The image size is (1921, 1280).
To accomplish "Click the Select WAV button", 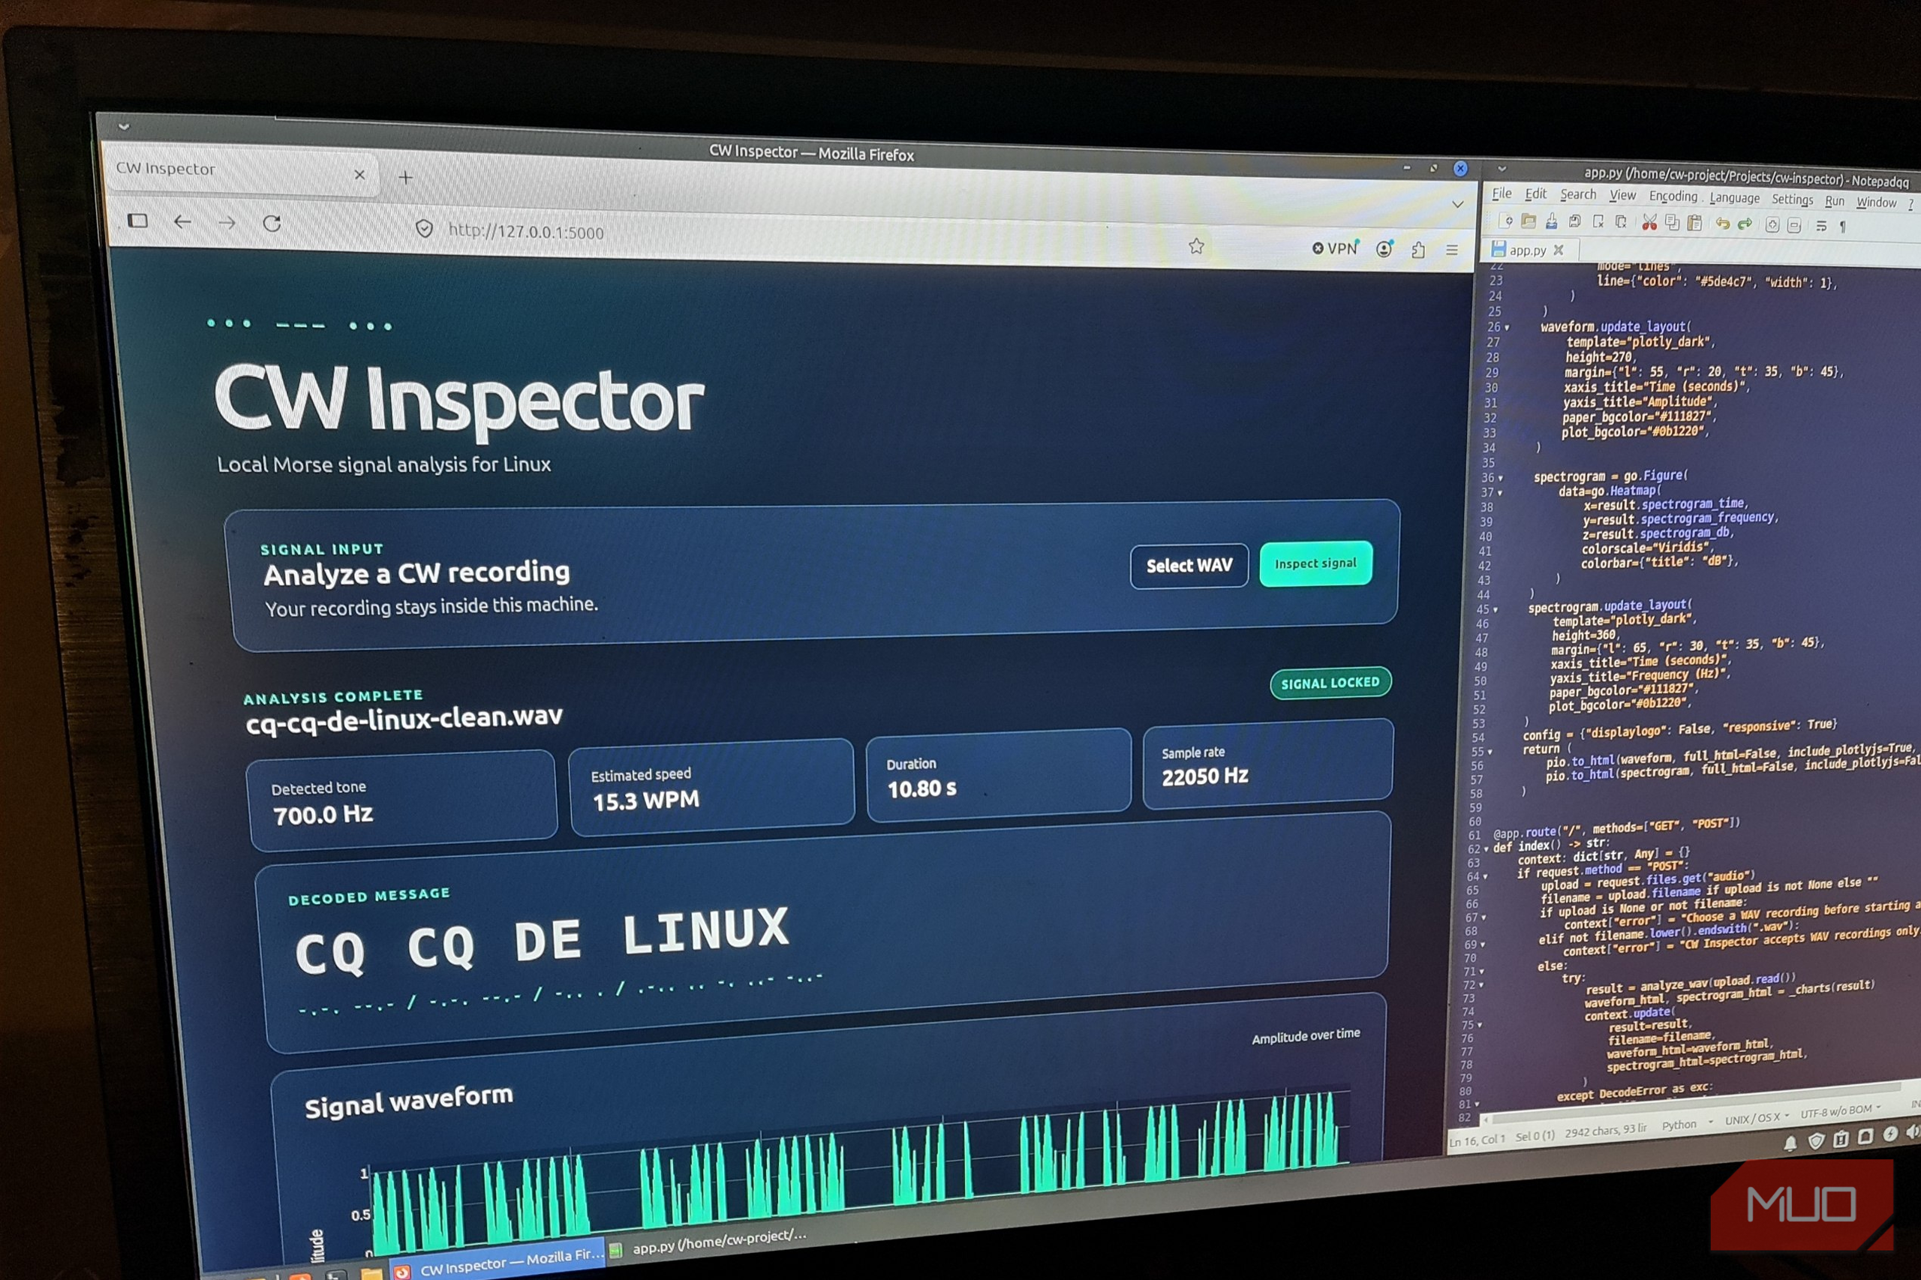I will pos(1189,565).
